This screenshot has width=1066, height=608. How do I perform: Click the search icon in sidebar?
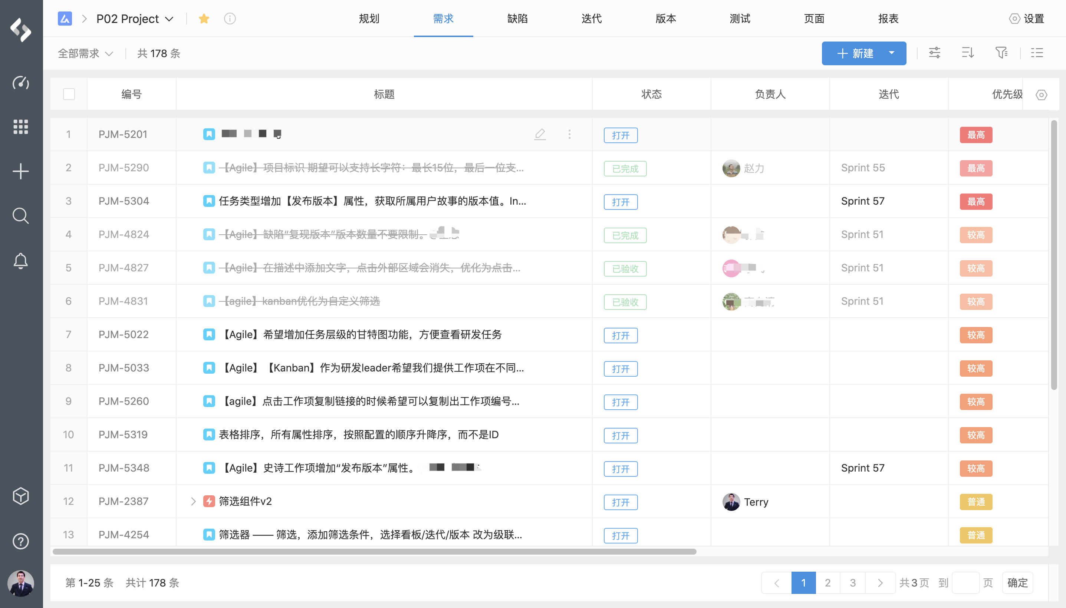point(20,216)
